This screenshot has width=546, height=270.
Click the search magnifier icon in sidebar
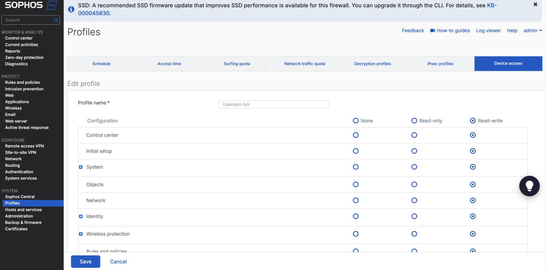56,20
